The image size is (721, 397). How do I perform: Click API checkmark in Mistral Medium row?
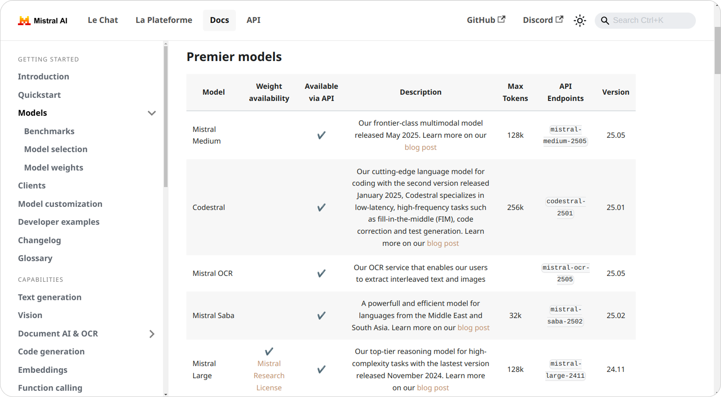(x=321, y=135)
